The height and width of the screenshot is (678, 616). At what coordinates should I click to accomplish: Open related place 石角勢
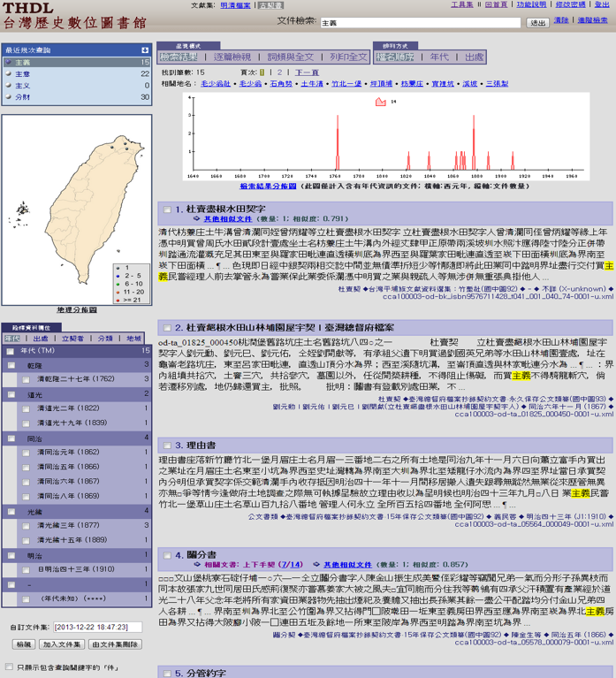[x=281, y=84]
